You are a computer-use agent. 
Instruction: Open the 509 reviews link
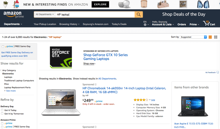[x=153, y=100]
